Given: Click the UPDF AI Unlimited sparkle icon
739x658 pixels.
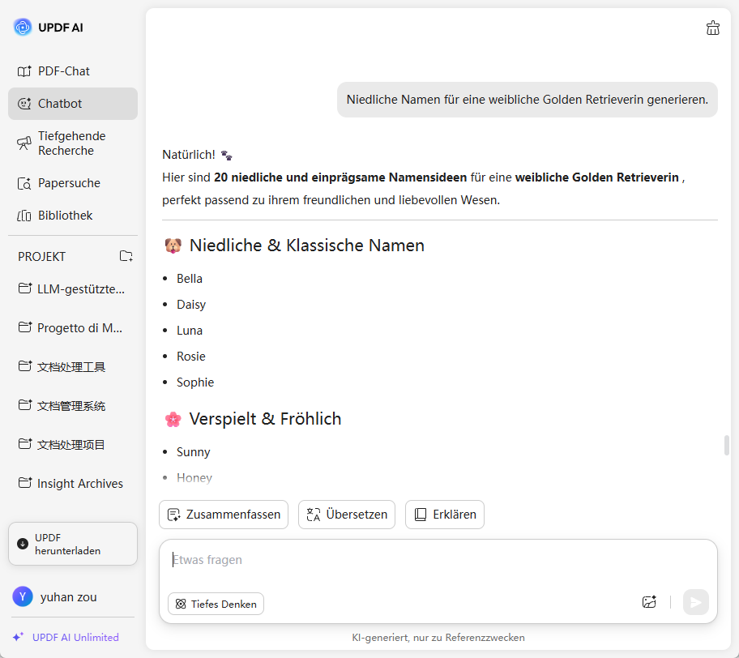Looking at the screenshot, I should [18, 637].
